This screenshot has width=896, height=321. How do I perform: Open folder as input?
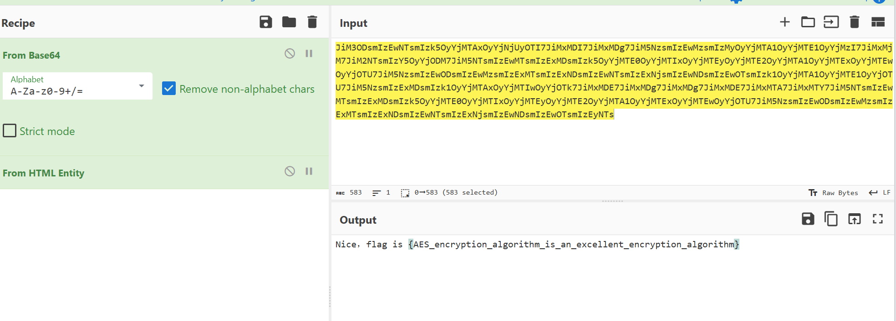[x=808, y=22]
